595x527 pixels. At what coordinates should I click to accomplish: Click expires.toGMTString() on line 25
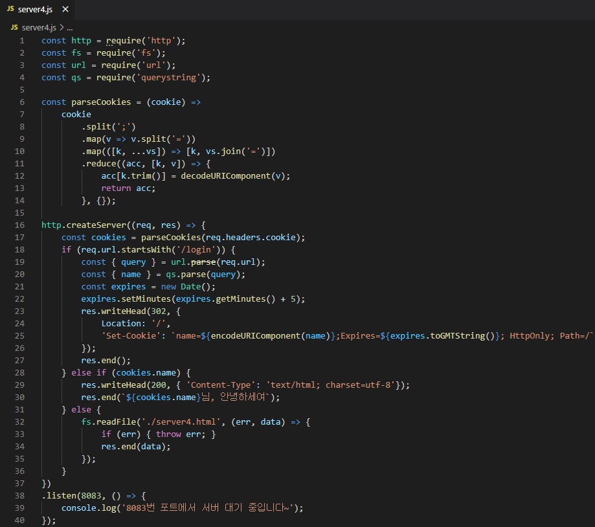pyautogui.click(x=442, y=336)
